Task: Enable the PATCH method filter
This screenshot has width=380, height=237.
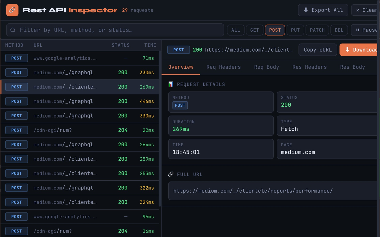Action: (x=317, y=30)
